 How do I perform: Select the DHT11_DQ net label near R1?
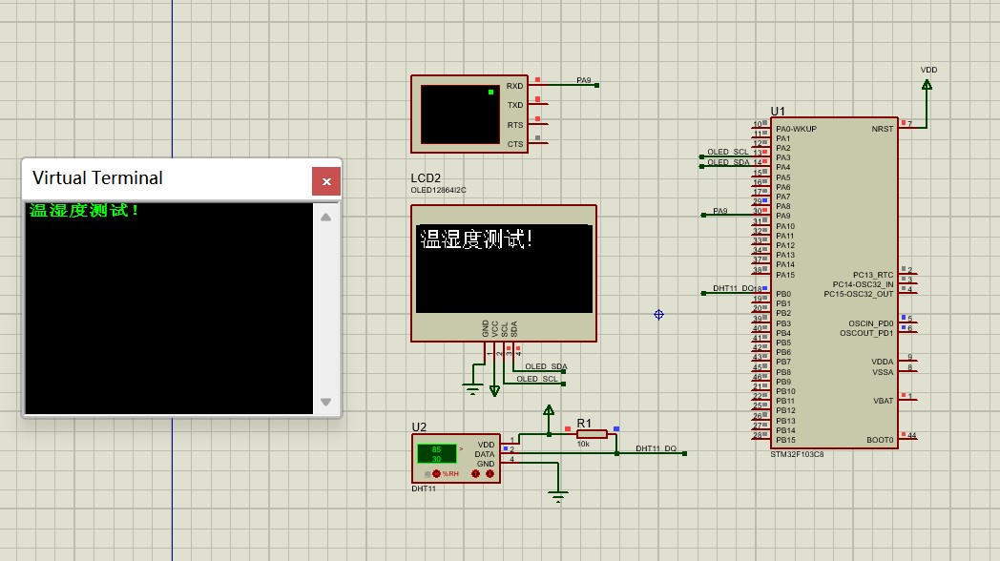pyautogui.click(x=656, y=448)
